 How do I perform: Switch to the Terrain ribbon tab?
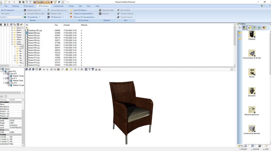71,6
